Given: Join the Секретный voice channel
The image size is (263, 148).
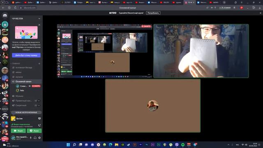Looking at the screenshot, I should pos(21,105).
